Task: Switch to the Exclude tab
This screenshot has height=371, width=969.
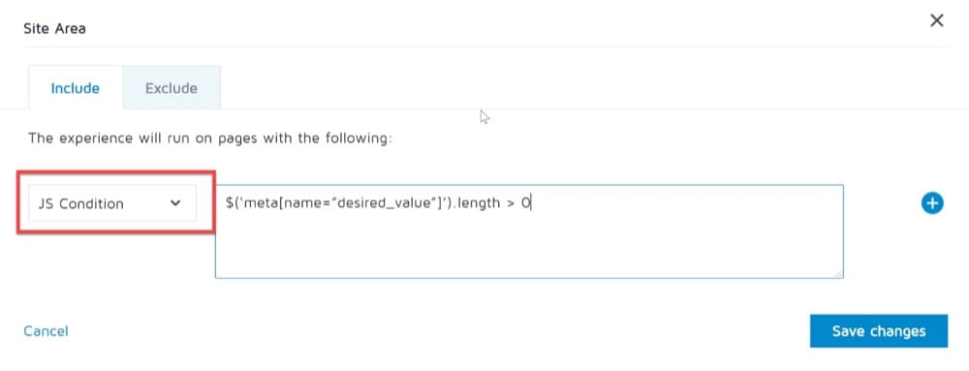Action: pos(172,87)
